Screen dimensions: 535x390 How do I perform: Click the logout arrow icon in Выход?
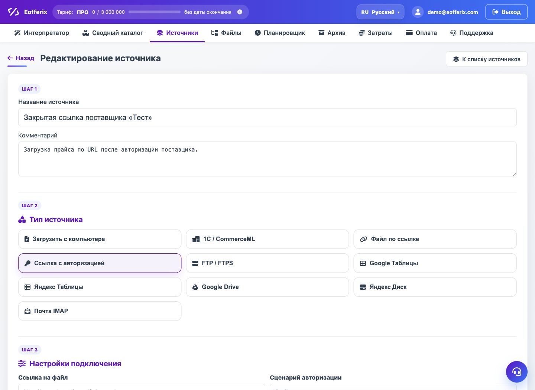coord(495,12)
